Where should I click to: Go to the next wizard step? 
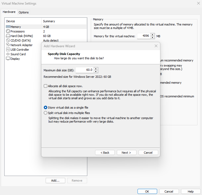coord(127,153)
